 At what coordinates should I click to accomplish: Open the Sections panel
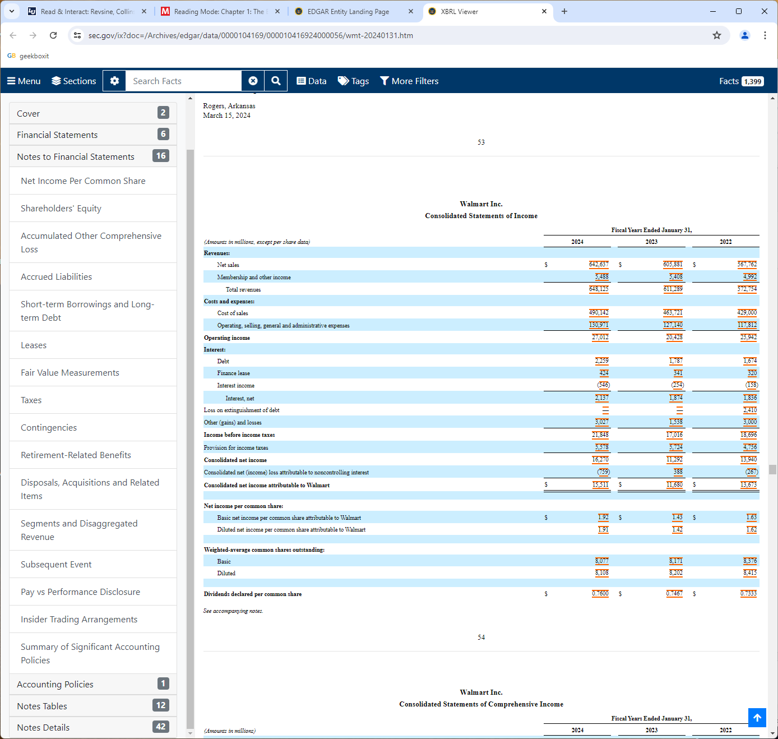coord(74,81)
